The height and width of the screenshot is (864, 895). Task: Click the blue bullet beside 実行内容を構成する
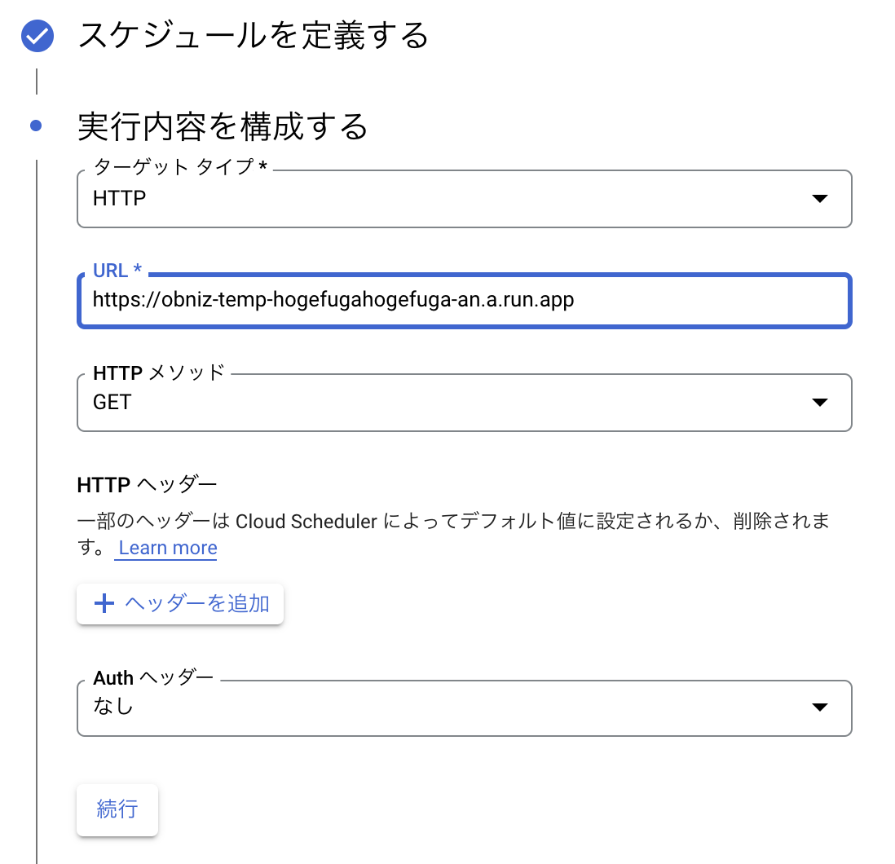point(36,126)
